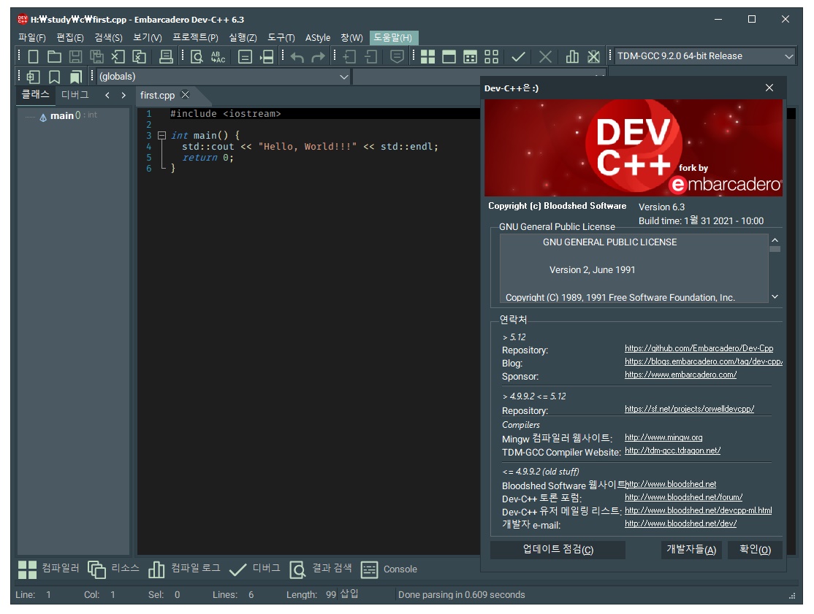The width and height of the screenshot is (814, 614).
Task: Open the bloodshed.net/forum/ link
Action: pos(683,497)
